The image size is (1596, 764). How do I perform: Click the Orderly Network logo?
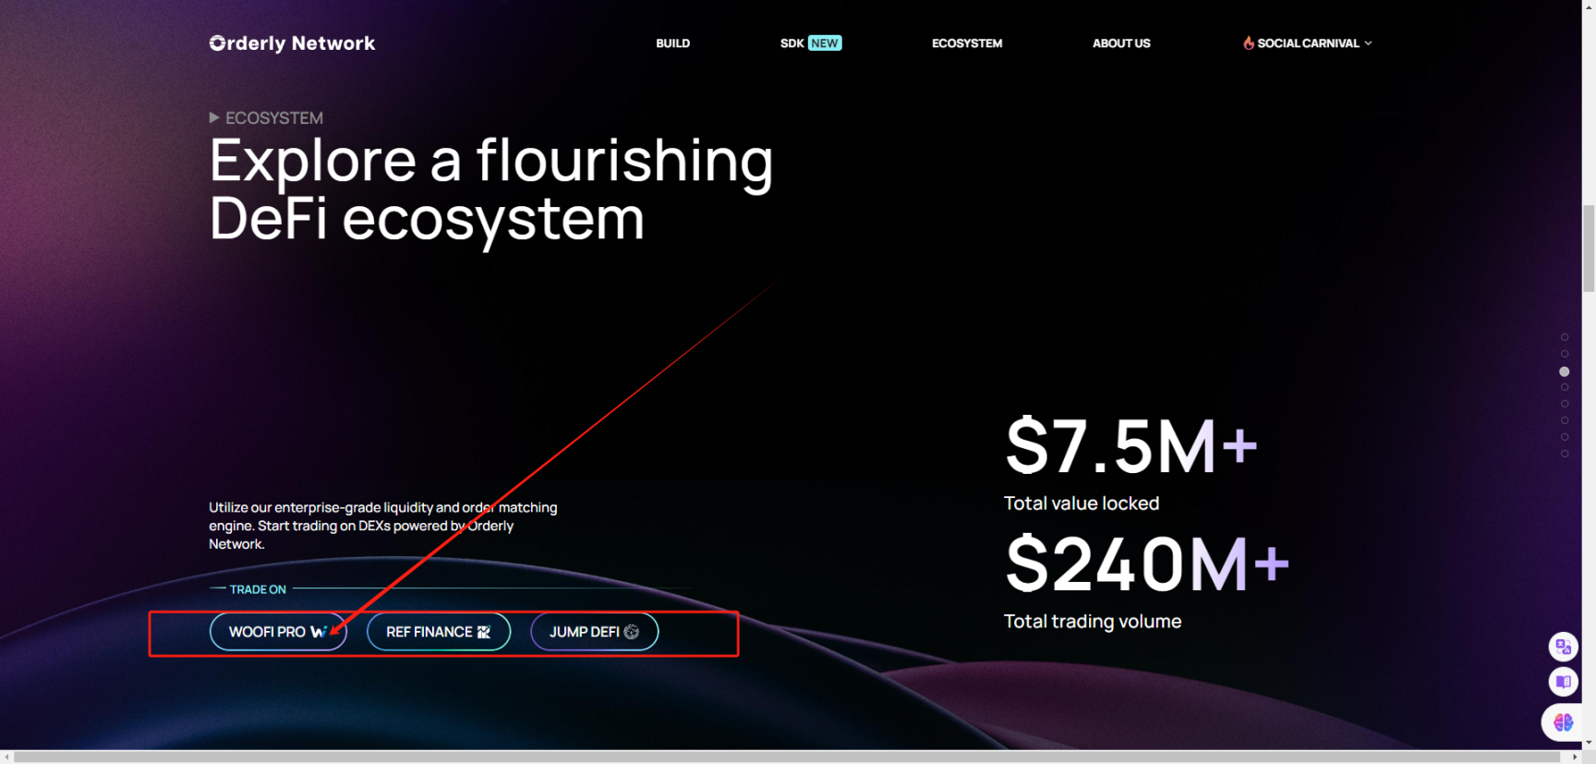point(292,43)
